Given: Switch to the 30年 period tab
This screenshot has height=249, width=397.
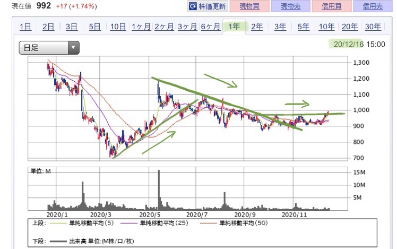Looking at the screenshot, I should 373,27.
